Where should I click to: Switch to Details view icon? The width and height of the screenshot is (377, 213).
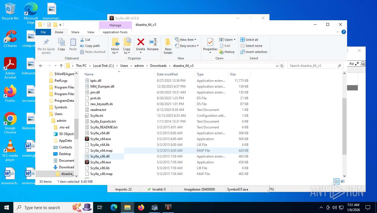[x=337, y=182]
